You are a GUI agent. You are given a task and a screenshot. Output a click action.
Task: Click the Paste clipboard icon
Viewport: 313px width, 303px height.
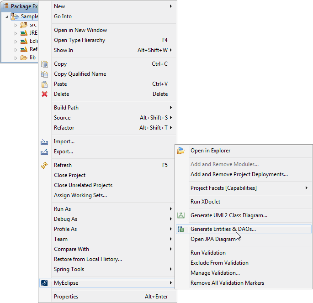(44, 84)
